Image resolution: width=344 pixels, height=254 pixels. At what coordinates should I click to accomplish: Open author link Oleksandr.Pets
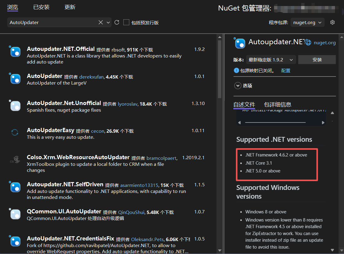[x=147, y=240]
